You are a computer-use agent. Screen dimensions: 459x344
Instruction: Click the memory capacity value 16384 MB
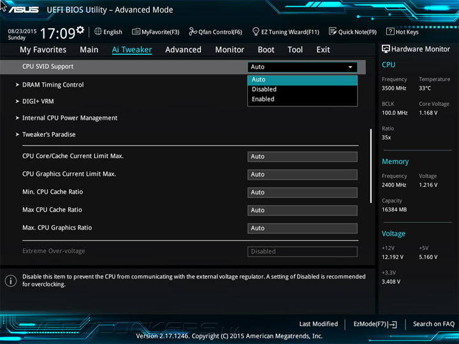pyautogui.click(x=395, y=210)
